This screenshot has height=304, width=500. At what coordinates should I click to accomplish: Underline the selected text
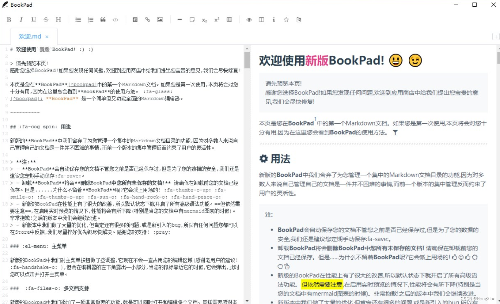click(x=34, y=20)
